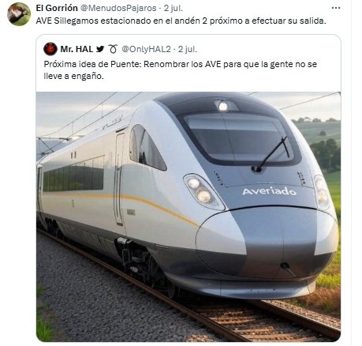Click the train's windshield in the photo
The height and width of the screenshot is (346, 362).
238,137
